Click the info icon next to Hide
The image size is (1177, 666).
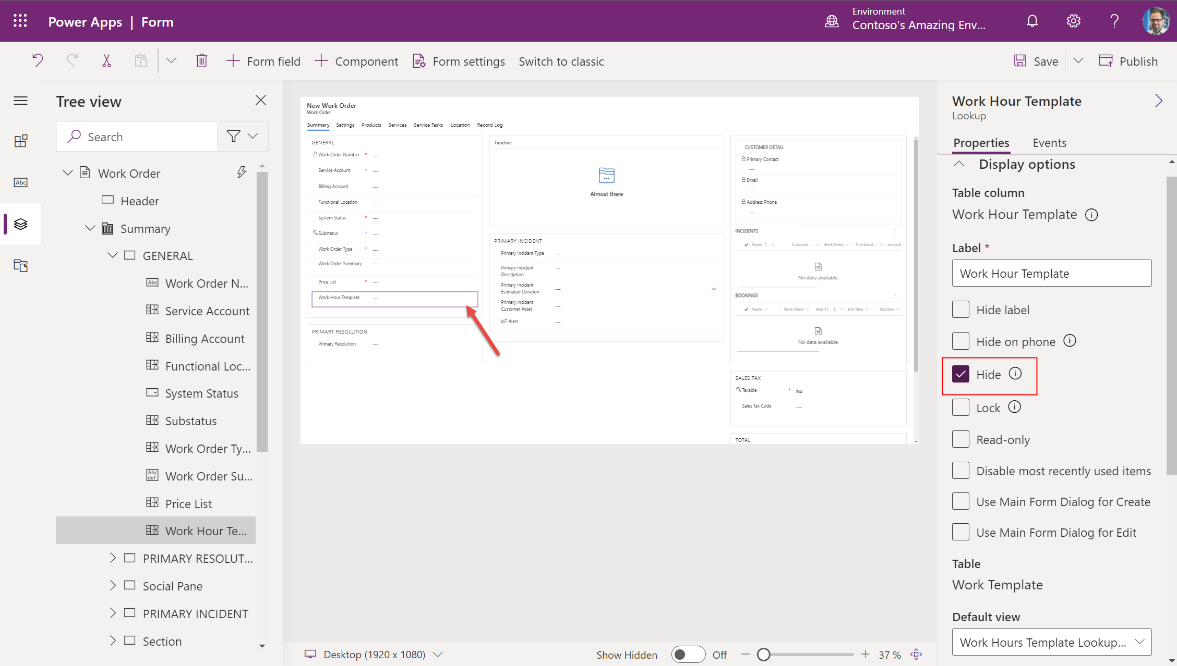point(1015,374)
